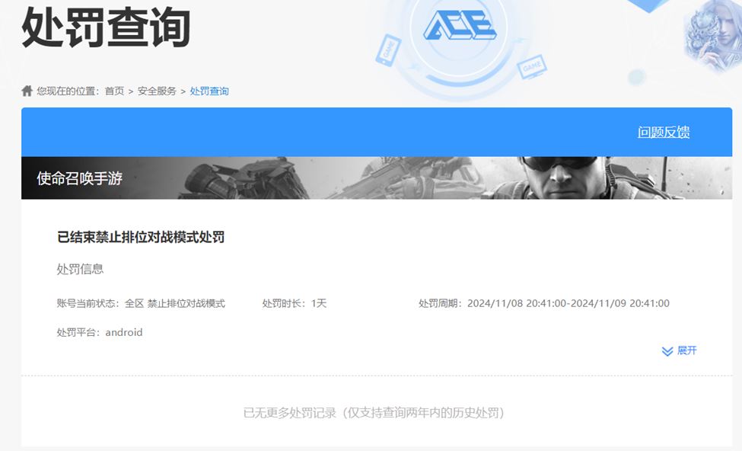Open the 首页 breadcrumb link
The height and width of the screenshot is (451, 742).
[114, 91]
